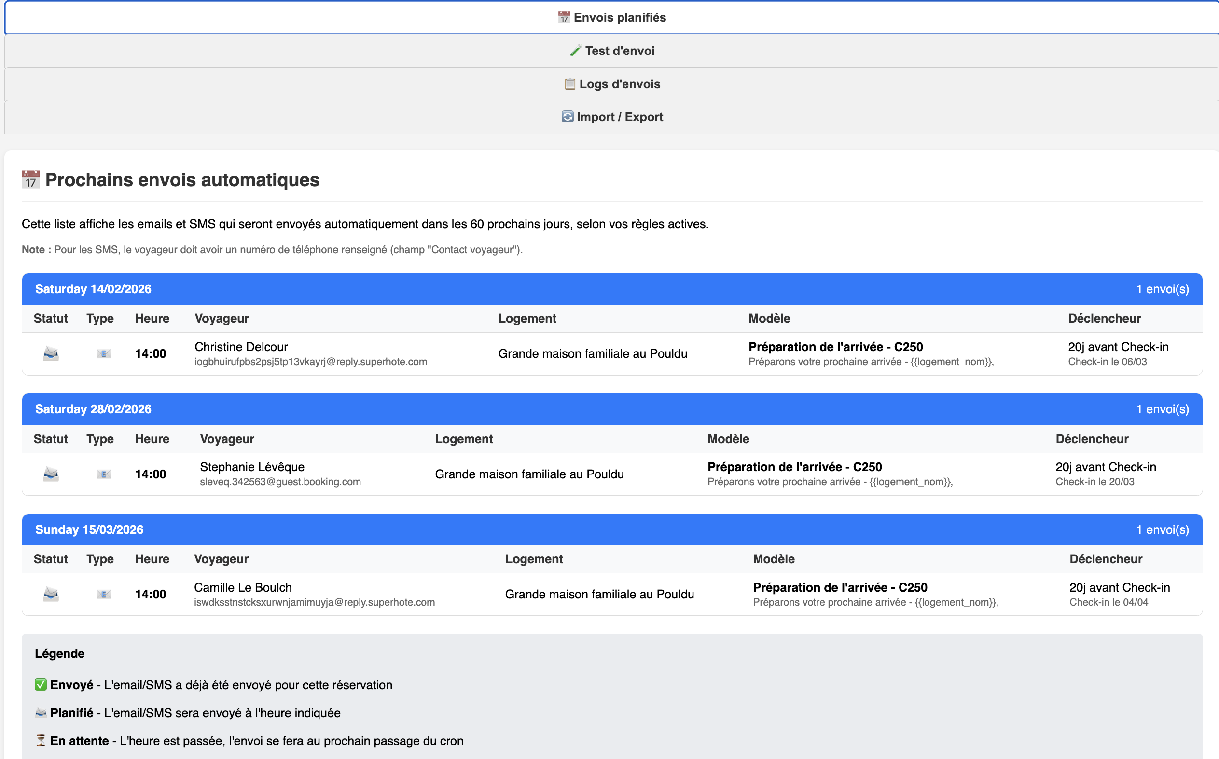Image resolution: width=1219 pixels, height=759 pixels.
Task: Go to Import / Export tab
Action: click(x=612, y=117)
